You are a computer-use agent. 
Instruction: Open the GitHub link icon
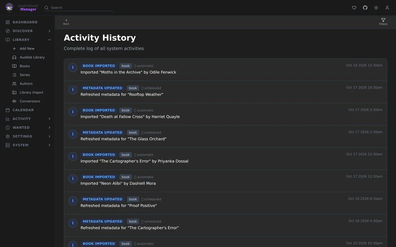pyautogui.click(x=365, y=8)
